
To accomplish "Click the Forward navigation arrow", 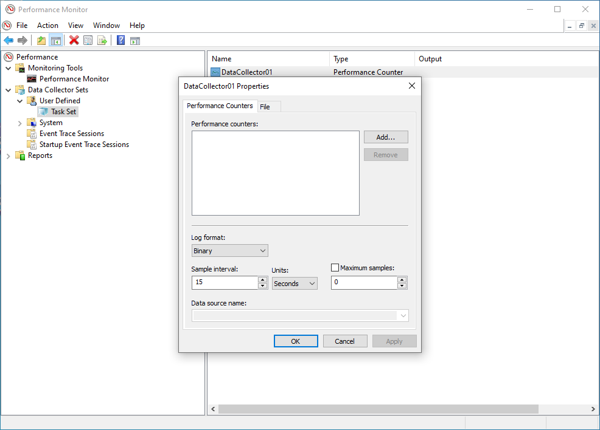I will (x=23, y=40).
